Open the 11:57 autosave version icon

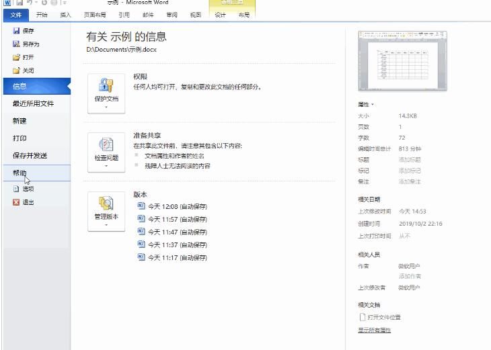click(x=141, y=218)
